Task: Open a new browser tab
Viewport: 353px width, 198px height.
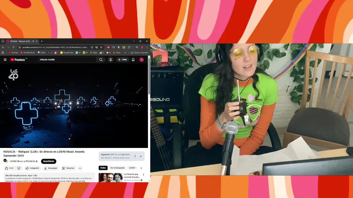Action: [x=42, y=41]
